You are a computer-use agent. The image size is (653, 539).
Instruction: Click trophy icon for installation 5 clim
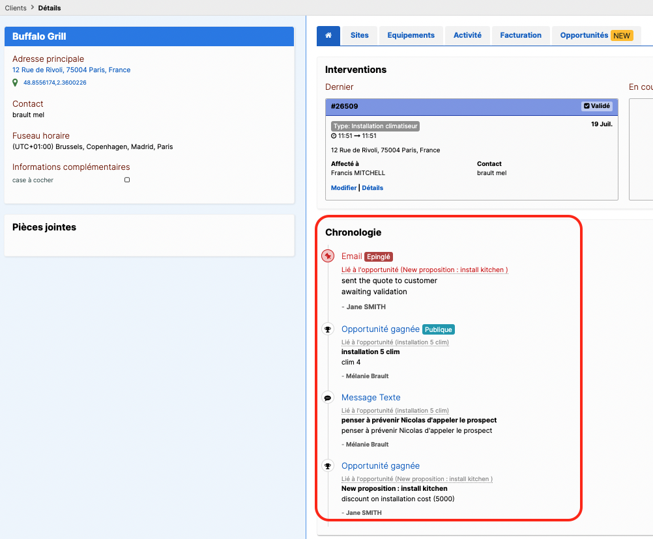tap(328, 329)
